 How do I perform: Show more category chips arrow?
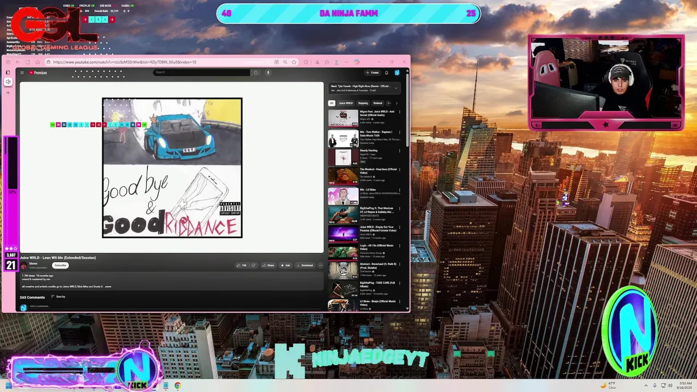(x=396, y=103)
